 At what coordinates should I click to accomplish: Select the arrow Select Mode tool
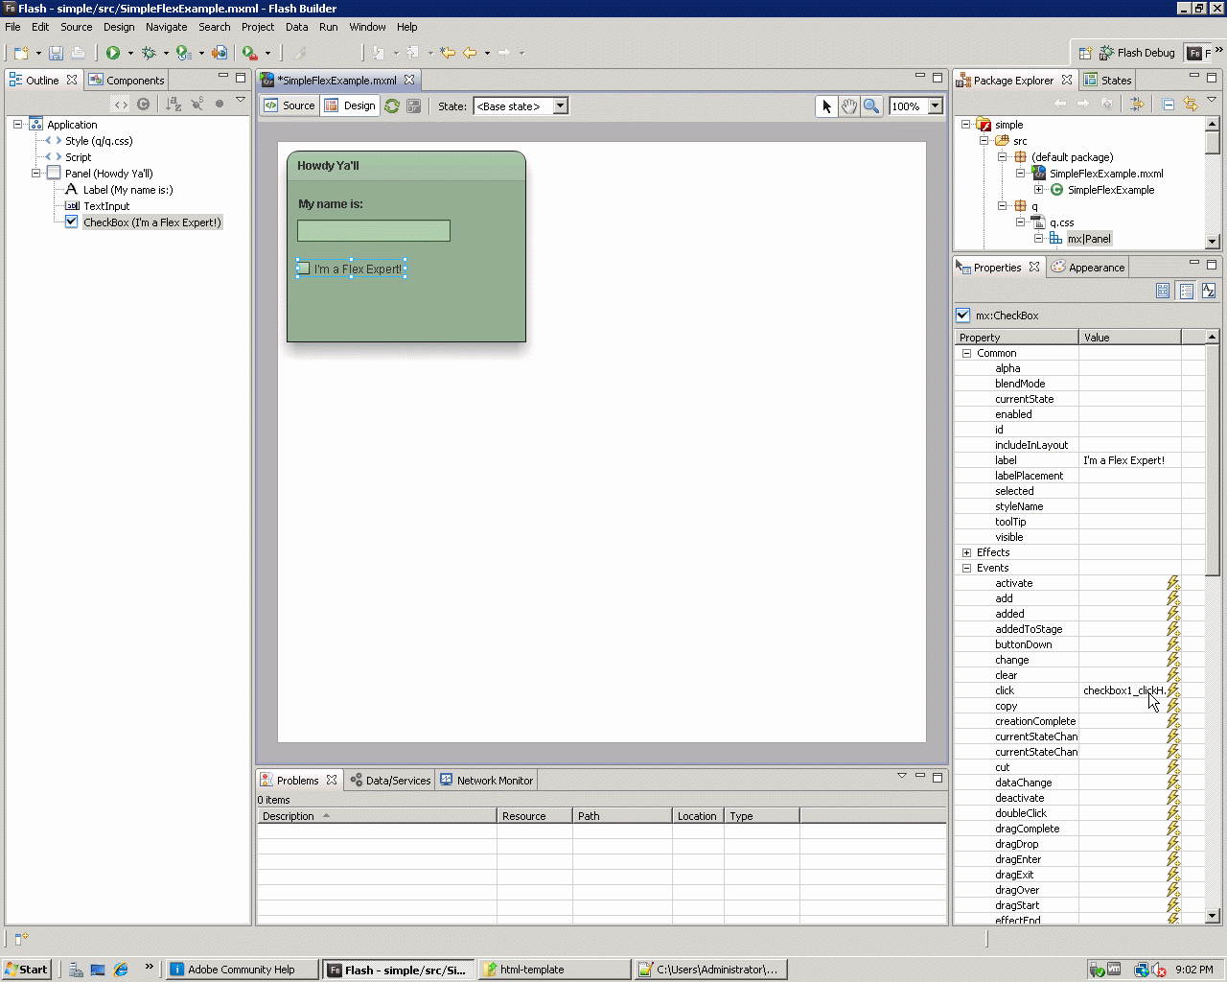(x=826, y=106)
